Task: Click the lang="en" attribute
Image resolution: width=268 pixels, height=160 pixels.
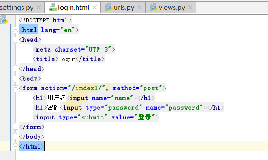Action: [x=58, y=30]
